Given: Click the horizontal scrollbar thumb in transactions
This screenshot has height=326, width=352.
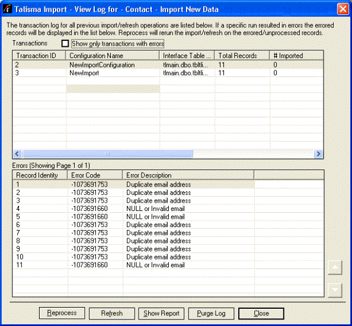Looking at the screenshot, I should 108,154.
